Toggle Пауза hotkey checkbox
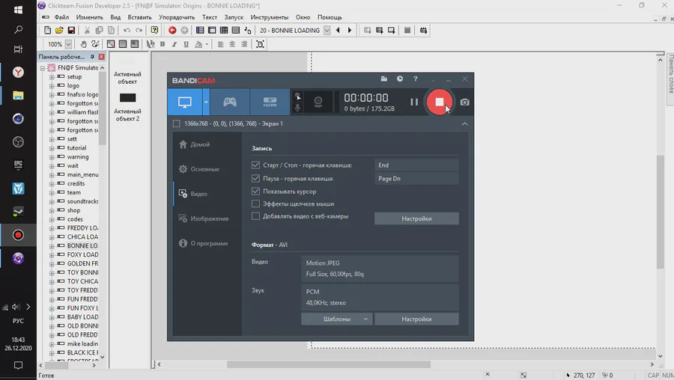The image size is (674, 380). click(256, 178)
